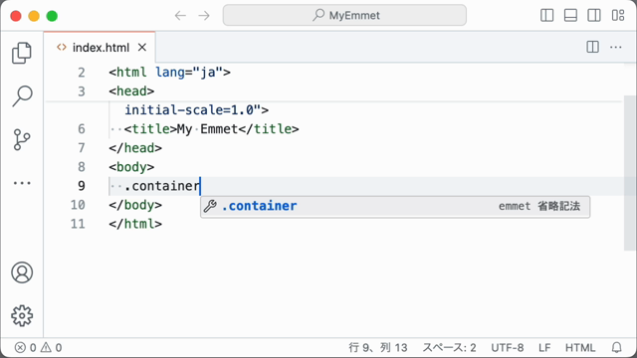This screenshot has height=358, width=637.
Task: Open the Accounts menu icon
Action: coord(22,272)
